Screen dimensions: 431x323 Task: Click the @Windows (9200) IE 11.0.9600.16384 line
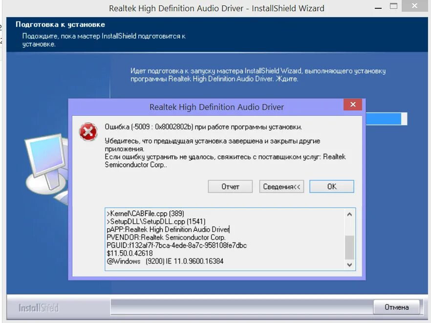point(165,261)
